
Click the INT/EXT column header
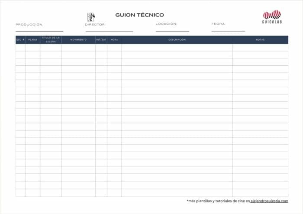tap(101, 40)
